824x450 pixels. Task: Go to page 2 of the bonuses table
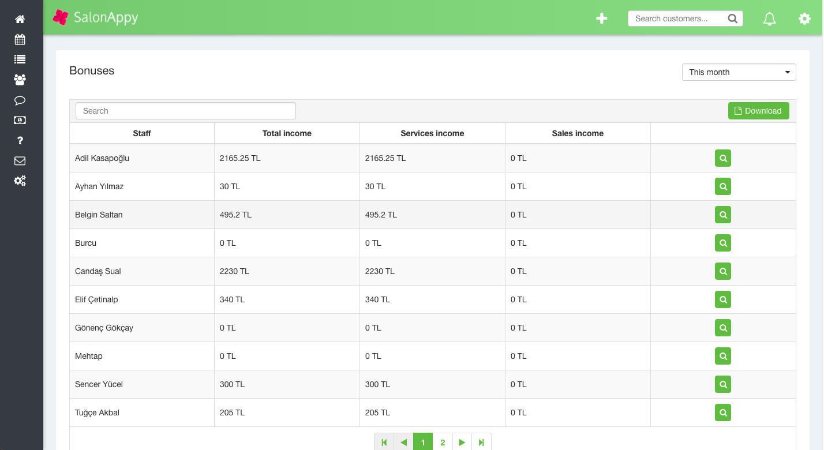[x=443, y=441]
